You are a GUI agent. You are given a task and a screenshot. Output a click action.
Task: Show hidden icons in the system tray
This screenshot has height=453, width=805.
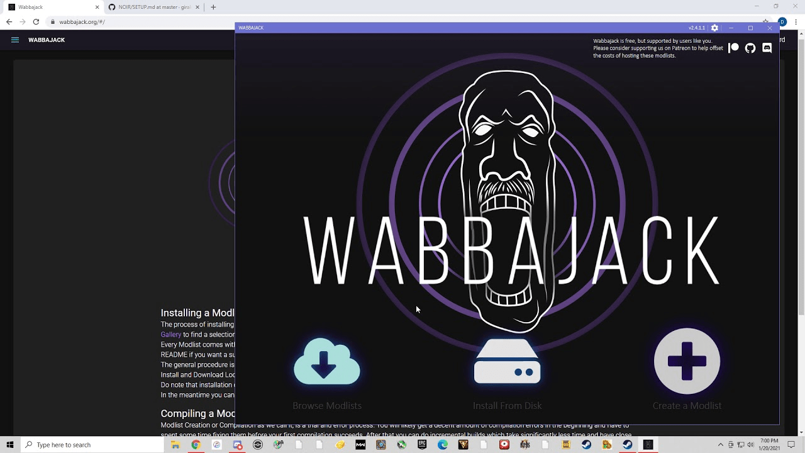click(x=720, y=445)
